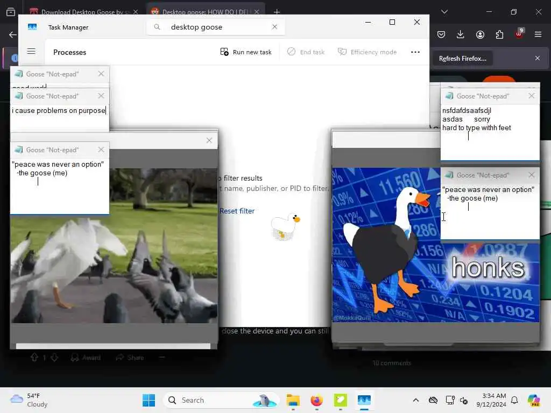Click Save to Pocket icon
551x413 pixels.
point(441,34)
